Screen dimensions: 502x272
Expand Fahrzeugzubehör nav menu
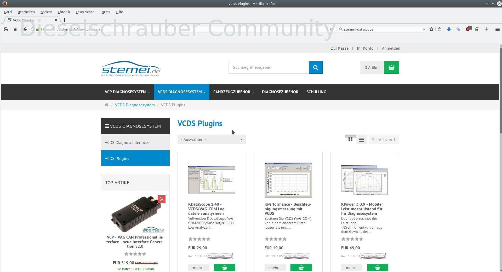tap(233, 92)
